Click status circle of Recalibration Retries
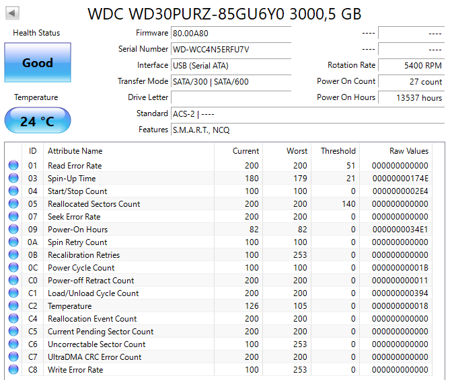The height and width of the screenshot is (380, 450). coord(13,254)
